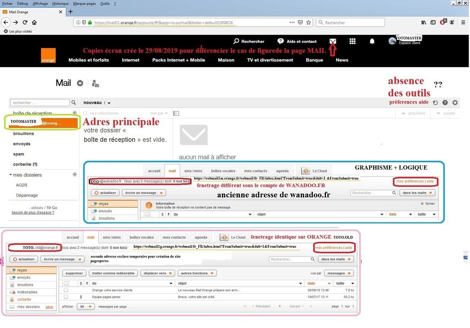Click the précédent button in mail list

click(413, 113)
